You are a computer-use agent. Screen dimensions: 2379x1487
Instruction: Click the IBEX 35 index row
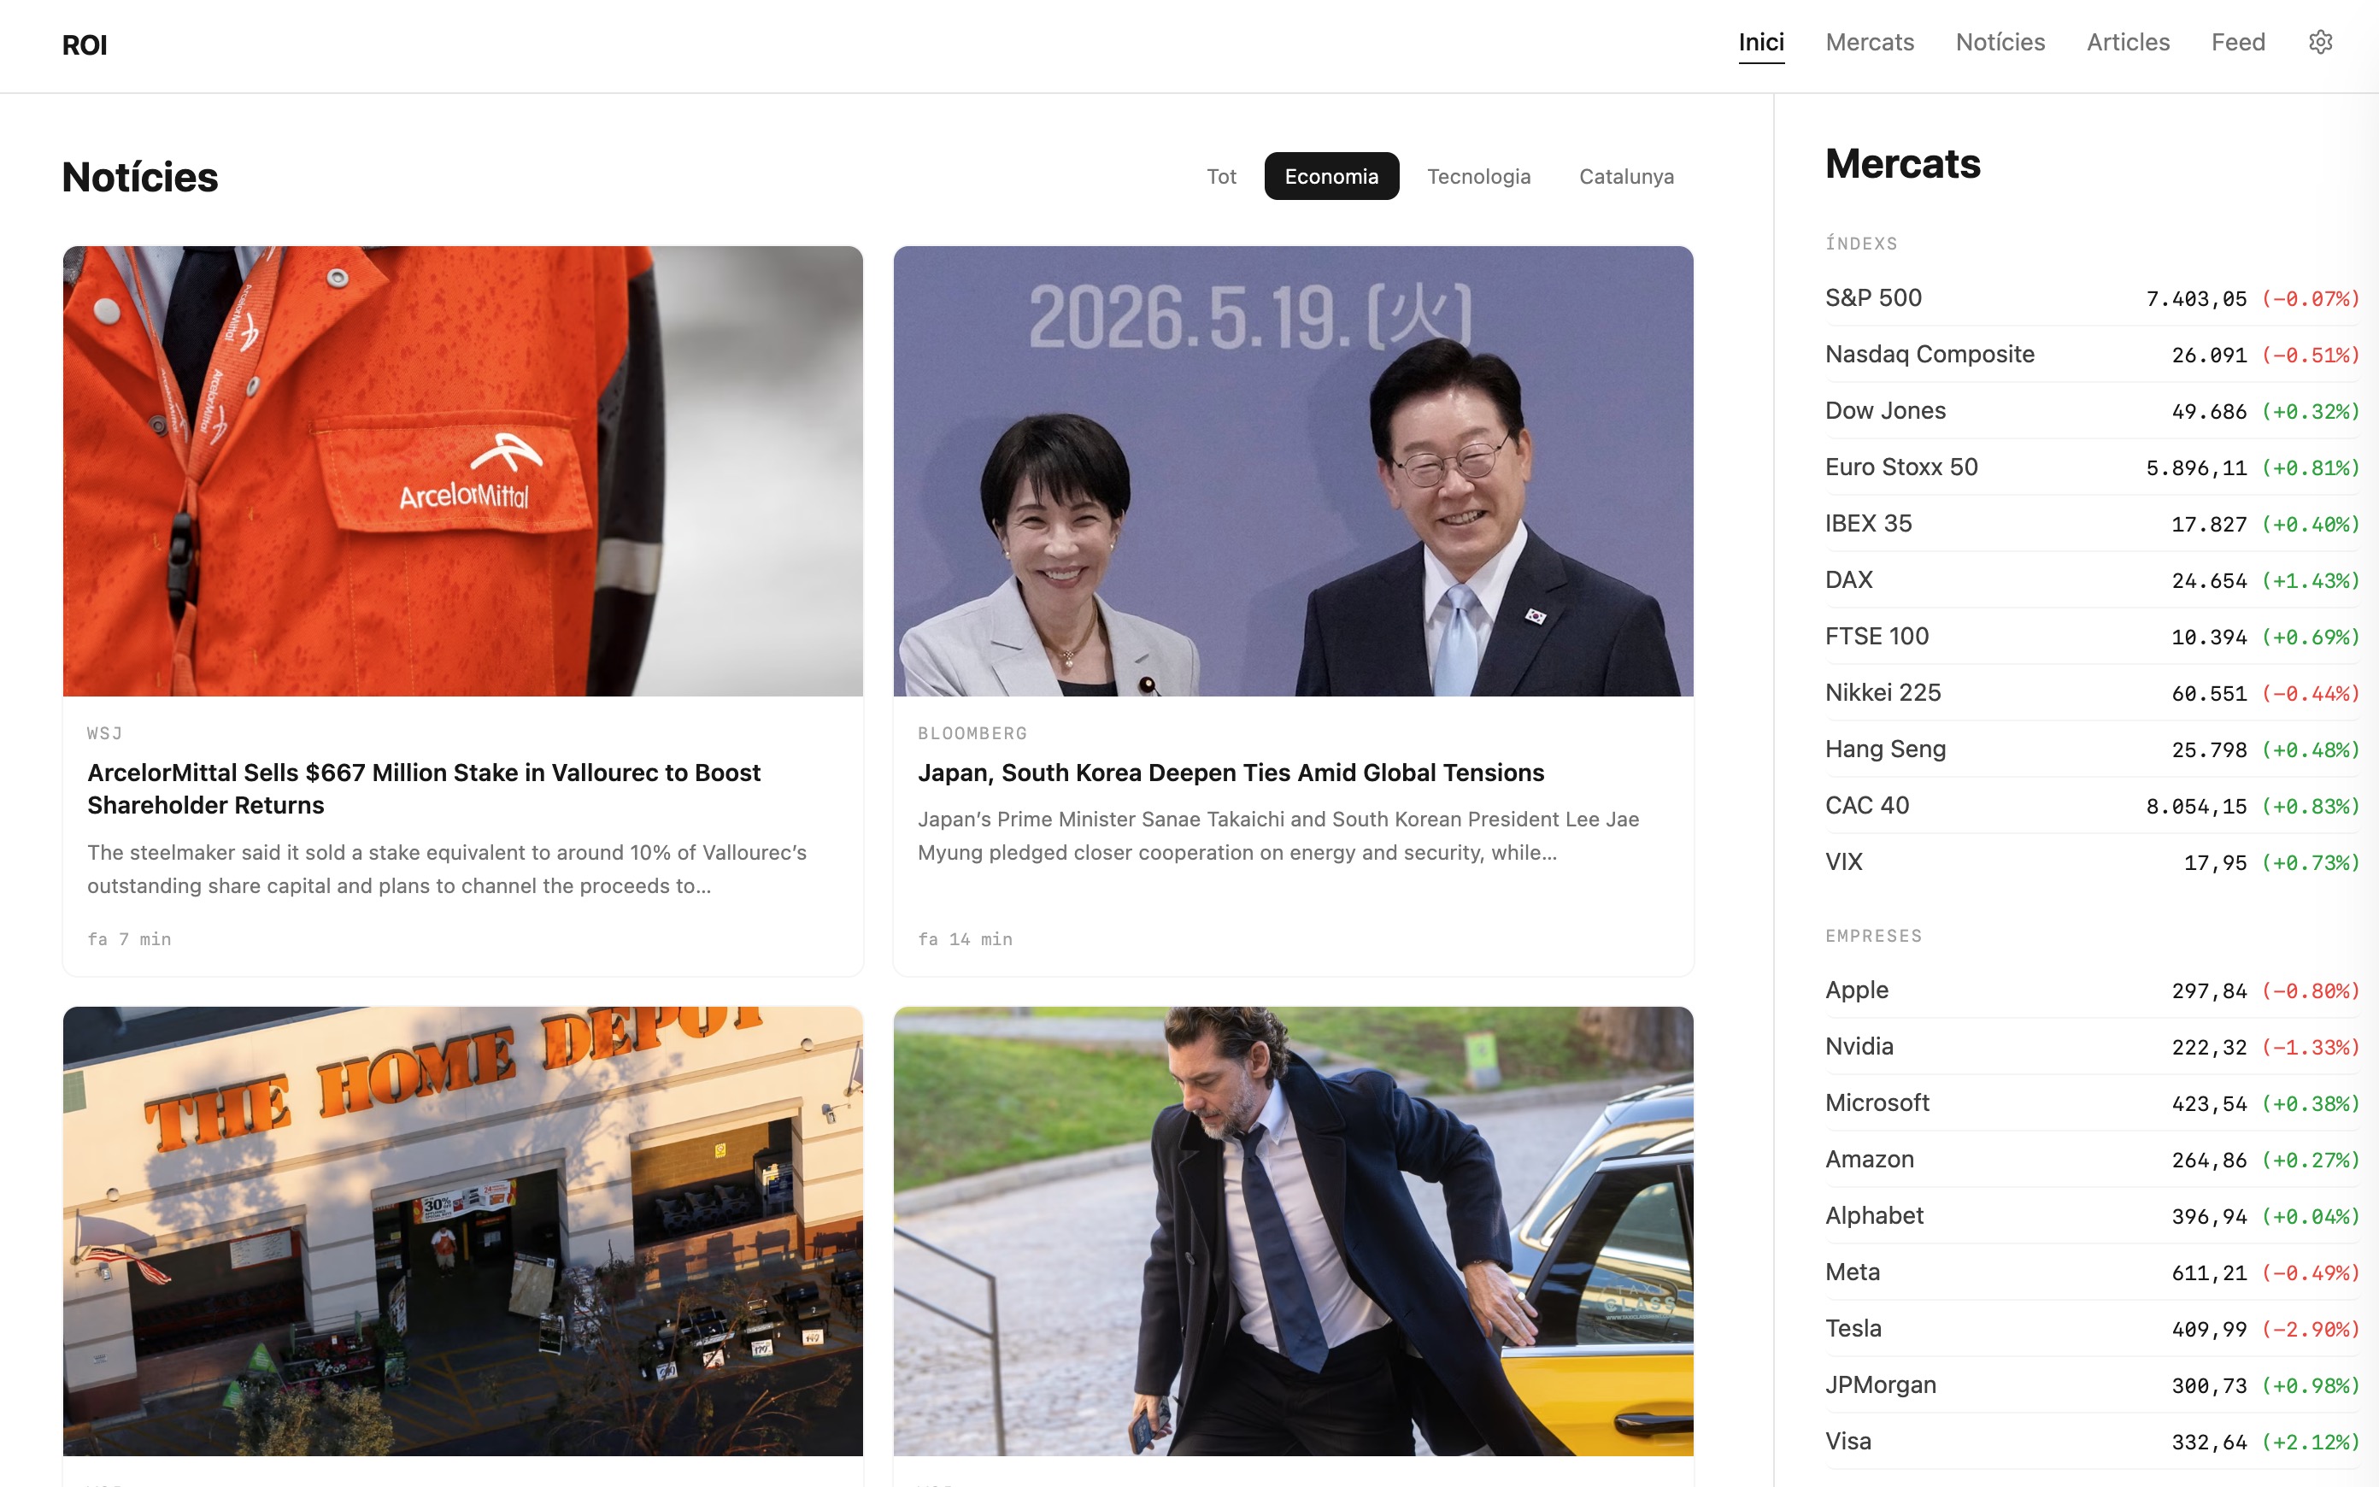click(x=2092, y=523)
